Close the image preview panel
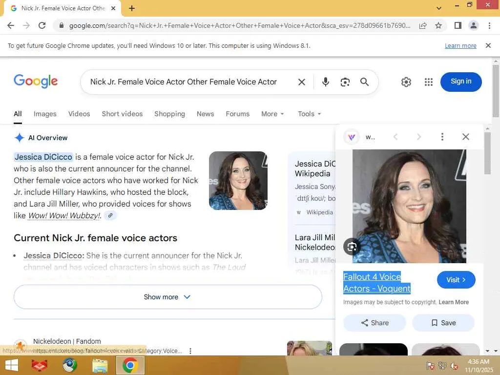This screenshot has height=375, width=500. 465,137
